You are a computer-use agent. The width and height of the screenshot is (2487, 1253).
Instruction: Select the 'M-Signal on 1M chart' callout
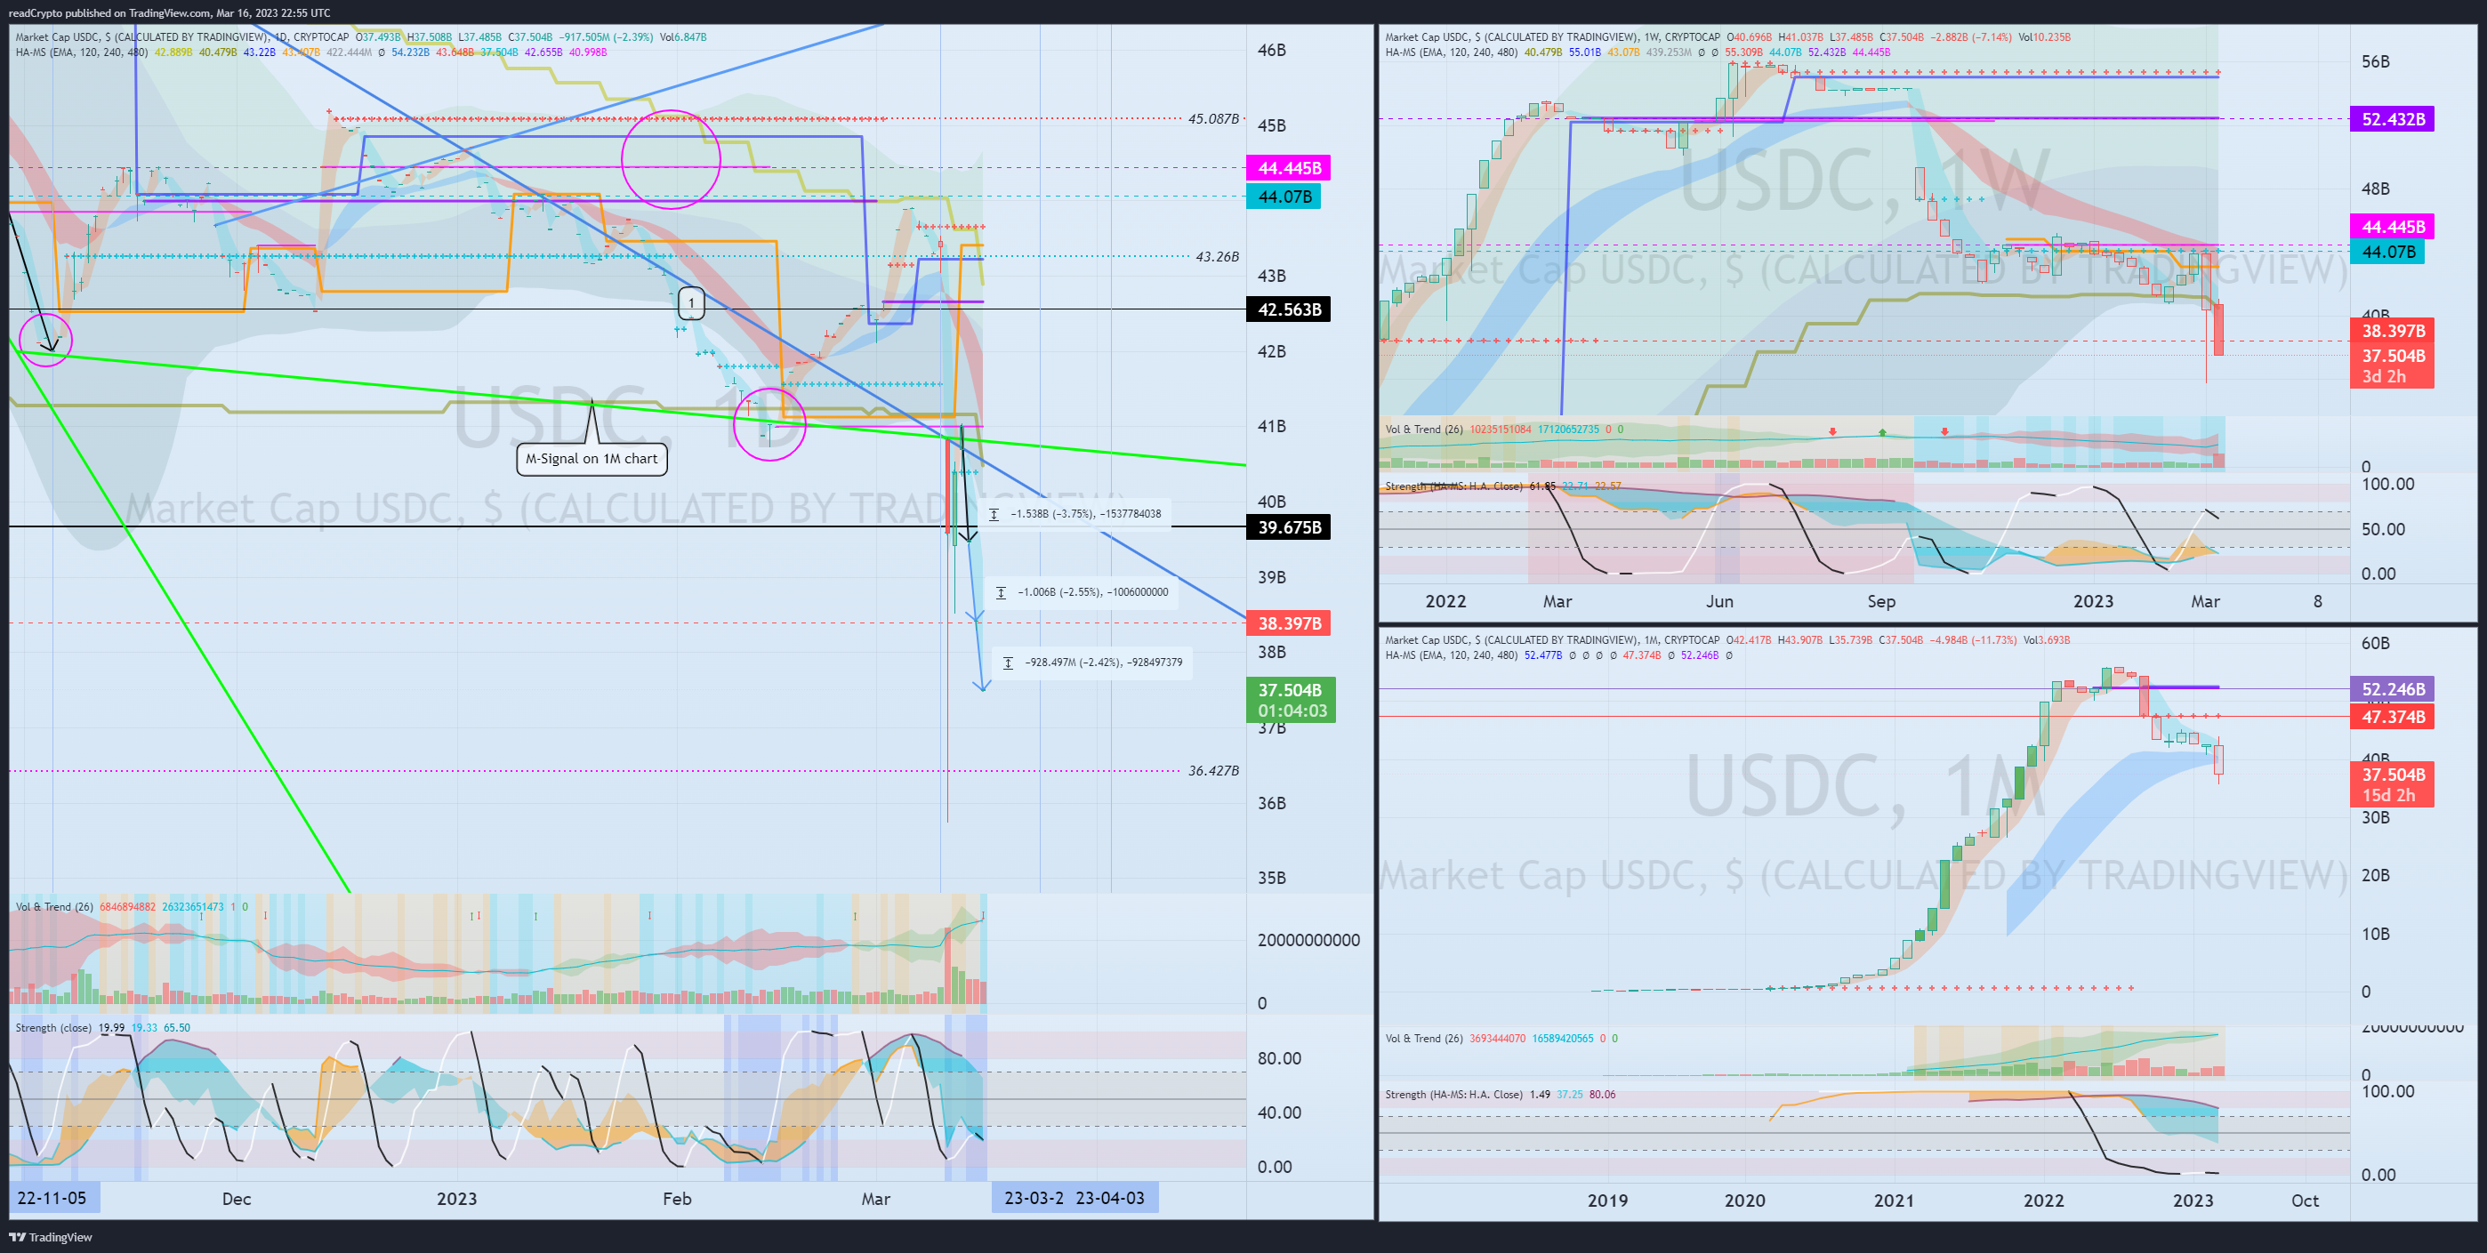click(591, 459)
